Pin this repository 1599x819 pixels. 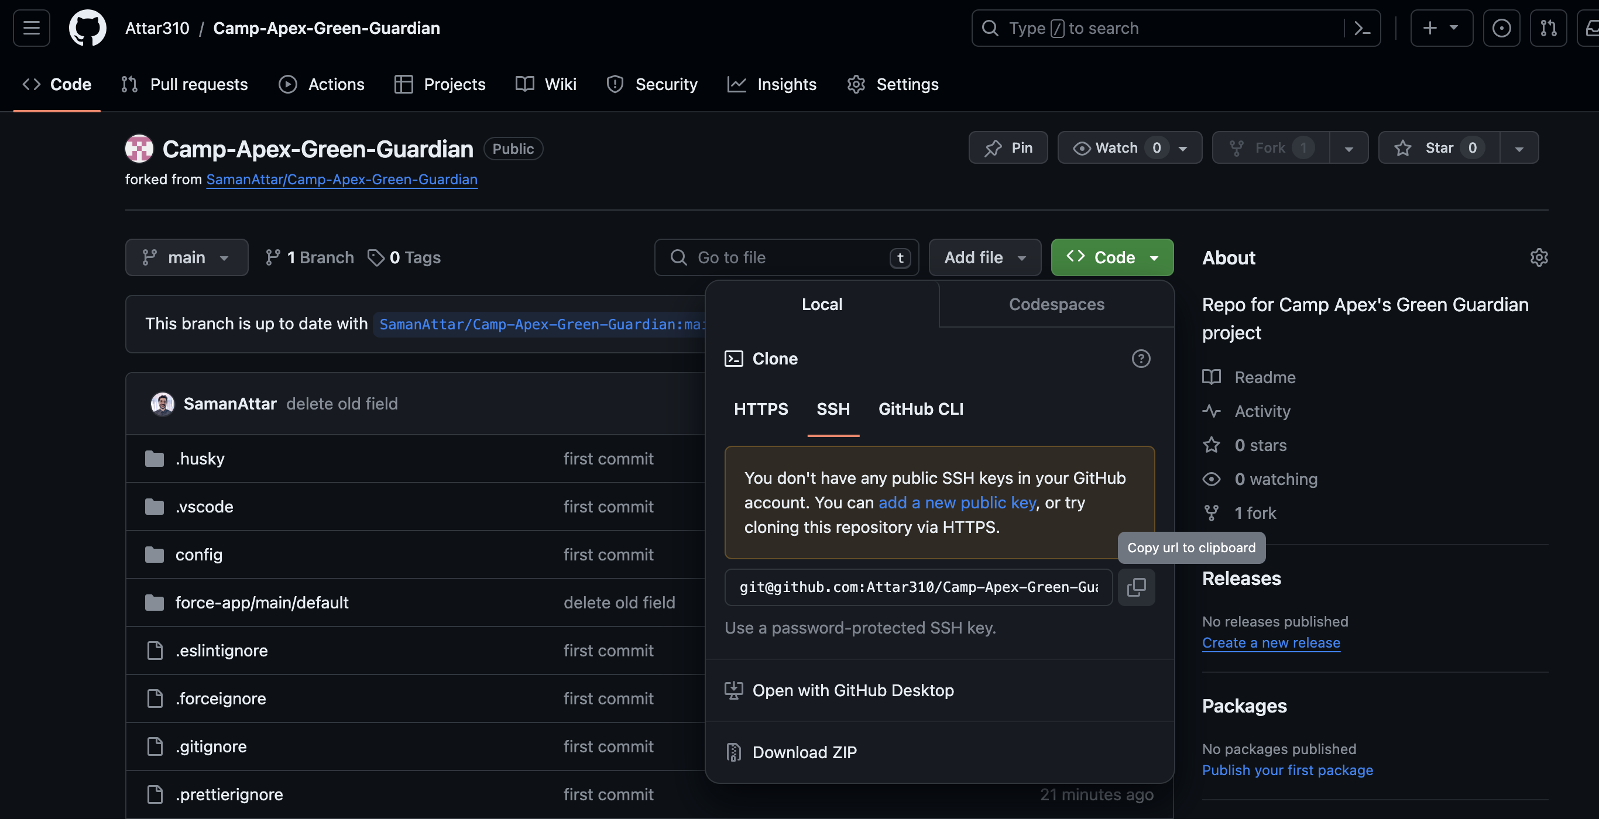(1008, 147)
